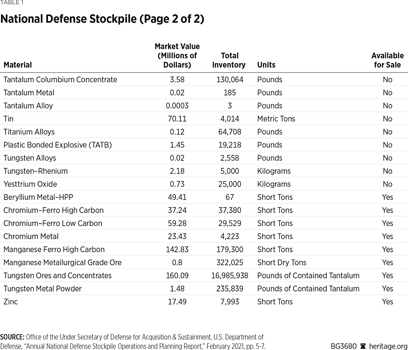Click the Available for Sale header

[387, 60]
